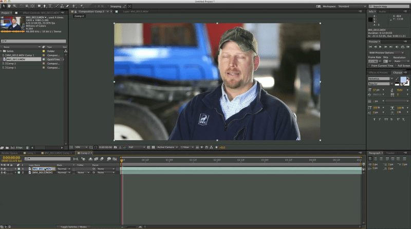Expand the Solids folder in Project
The height and width of the screenshot is (229, 411).
click(x=2, y=51)
